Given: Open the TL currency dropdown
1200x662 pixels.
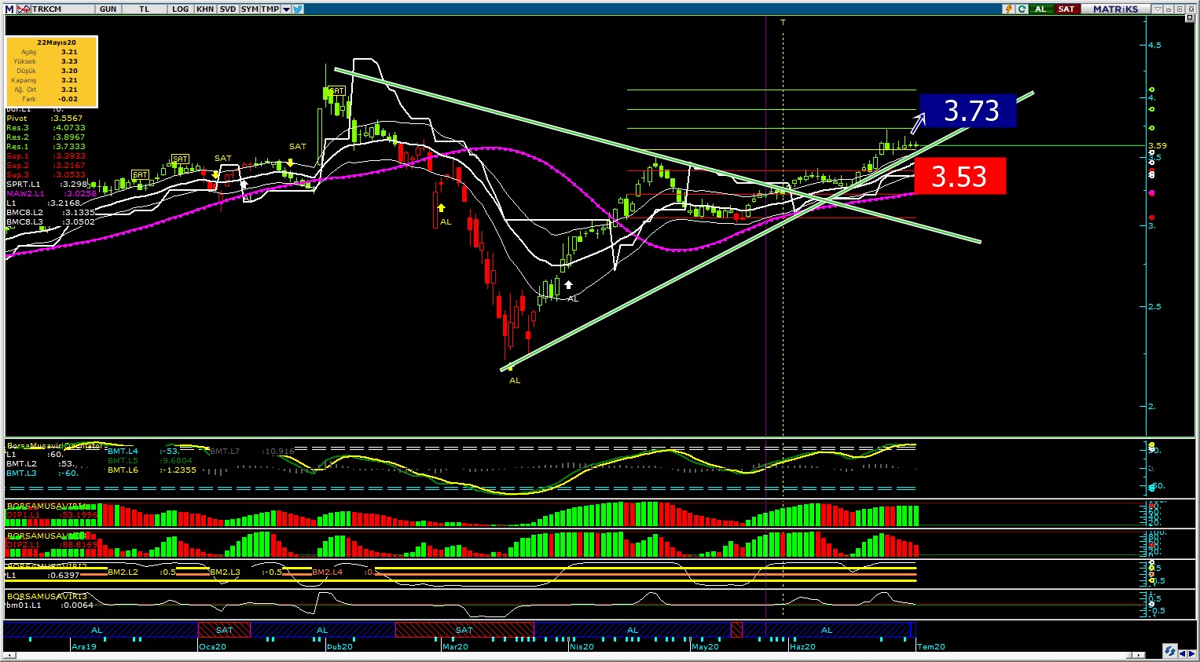Looking at the screenshot, I should 145,9.
